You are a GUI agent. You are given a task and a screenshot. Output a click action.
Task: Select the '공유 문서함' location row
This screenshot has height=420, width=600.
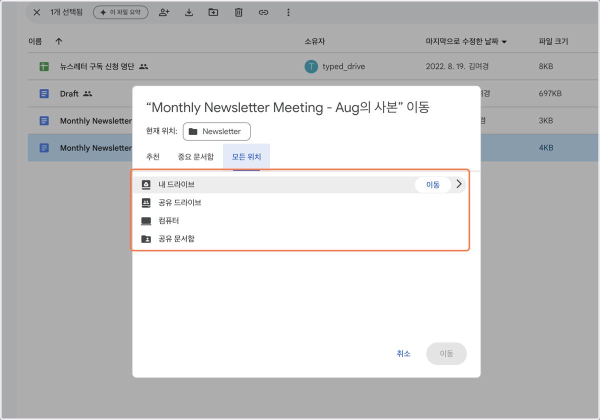tap(299, 238)
